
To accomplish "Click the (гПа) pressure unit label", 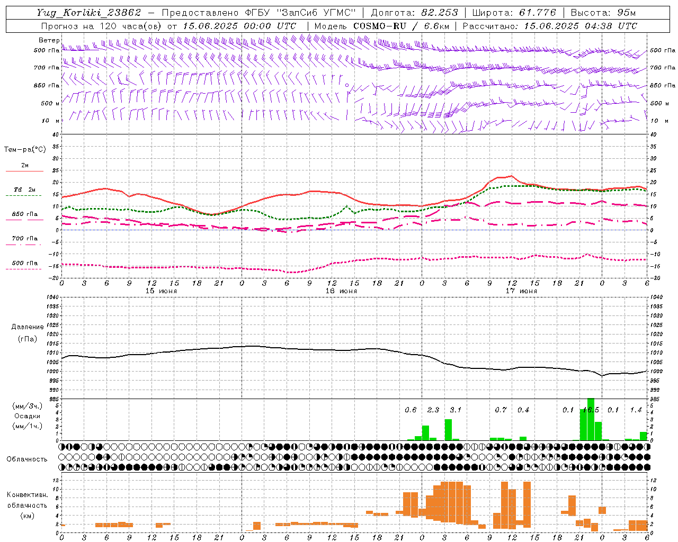I will (28, 339).
